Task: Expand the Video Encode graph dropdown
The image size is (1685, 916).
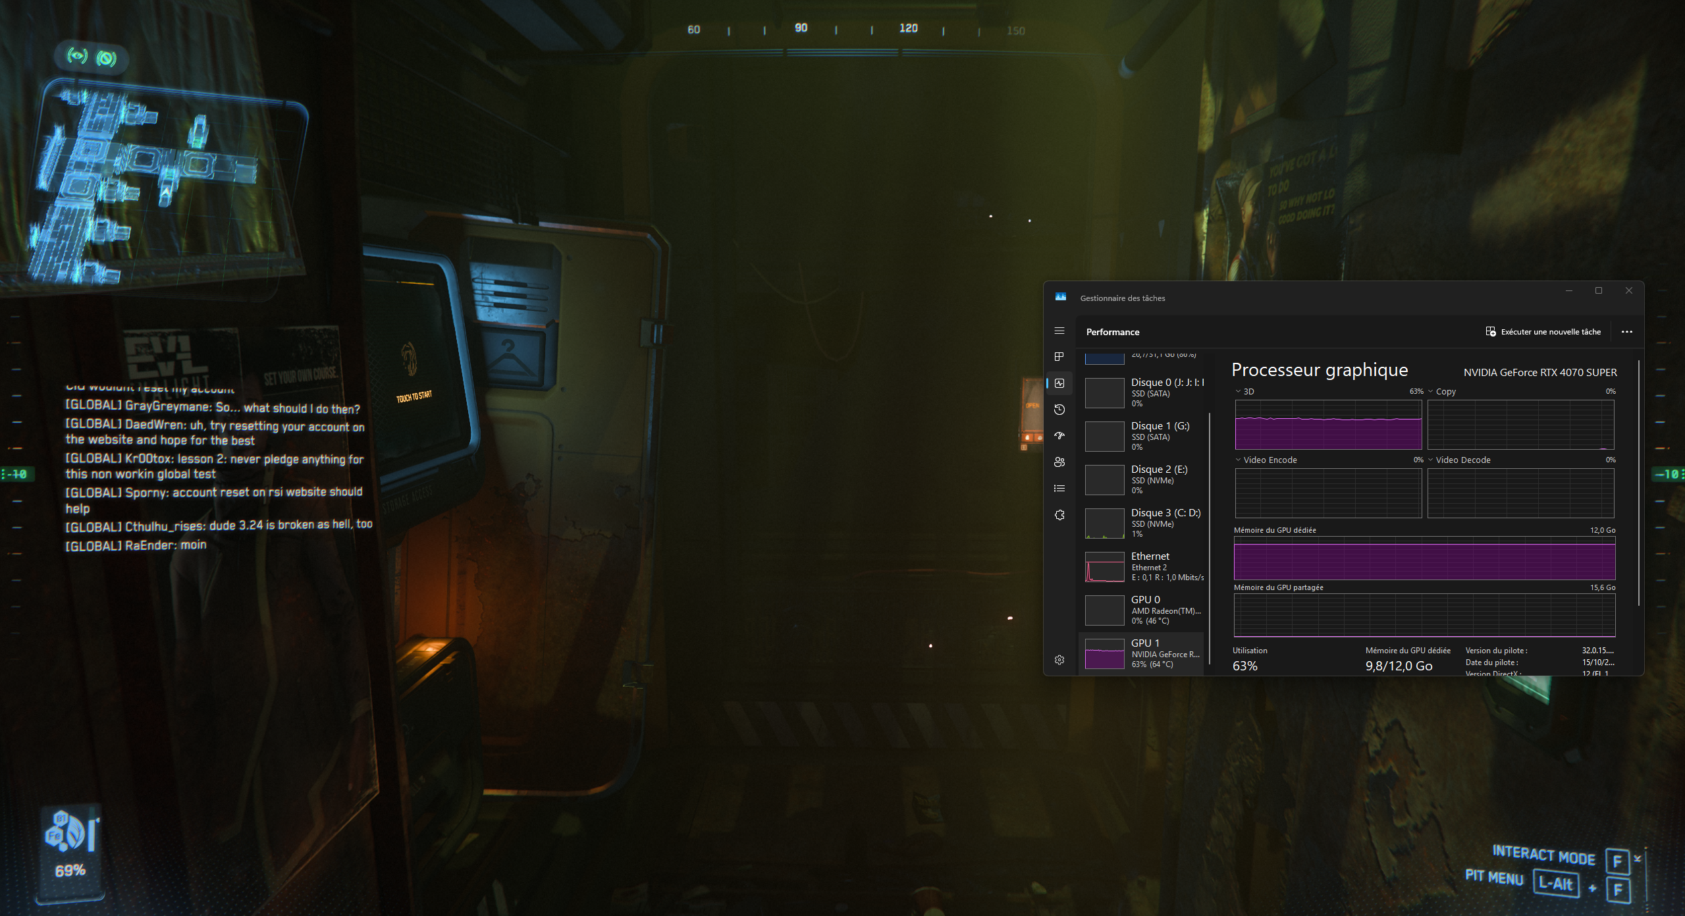Action: pyautogui.click(x=1238, y=460)
